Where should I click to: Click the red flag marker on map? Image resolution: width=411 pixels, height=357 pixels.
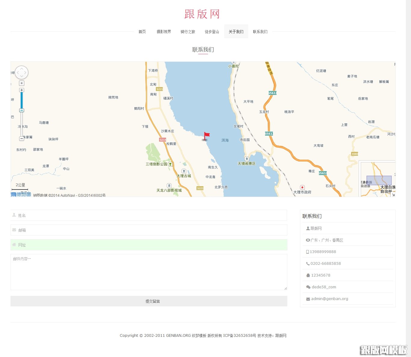point(206,136)
